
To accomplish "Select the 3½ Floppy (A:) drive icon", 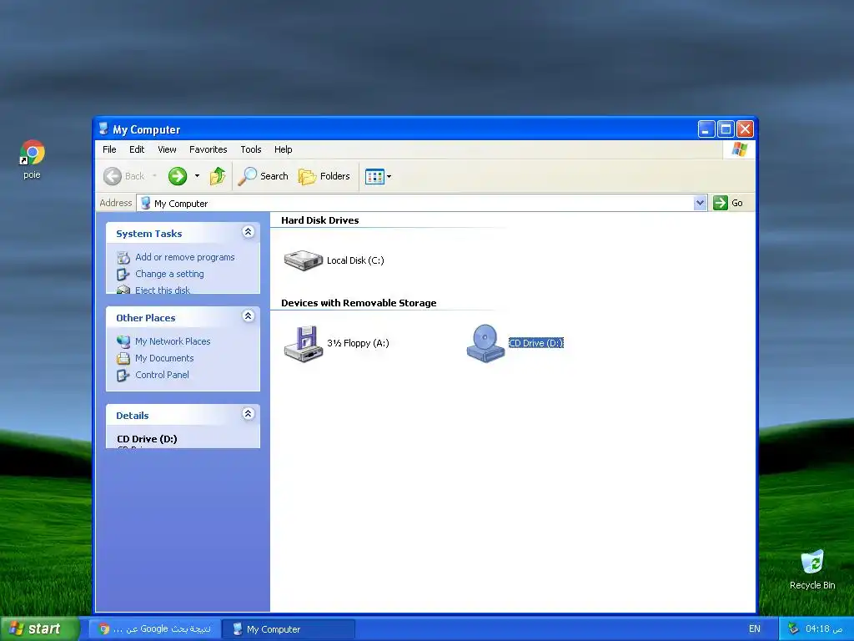I will (304, 343).
